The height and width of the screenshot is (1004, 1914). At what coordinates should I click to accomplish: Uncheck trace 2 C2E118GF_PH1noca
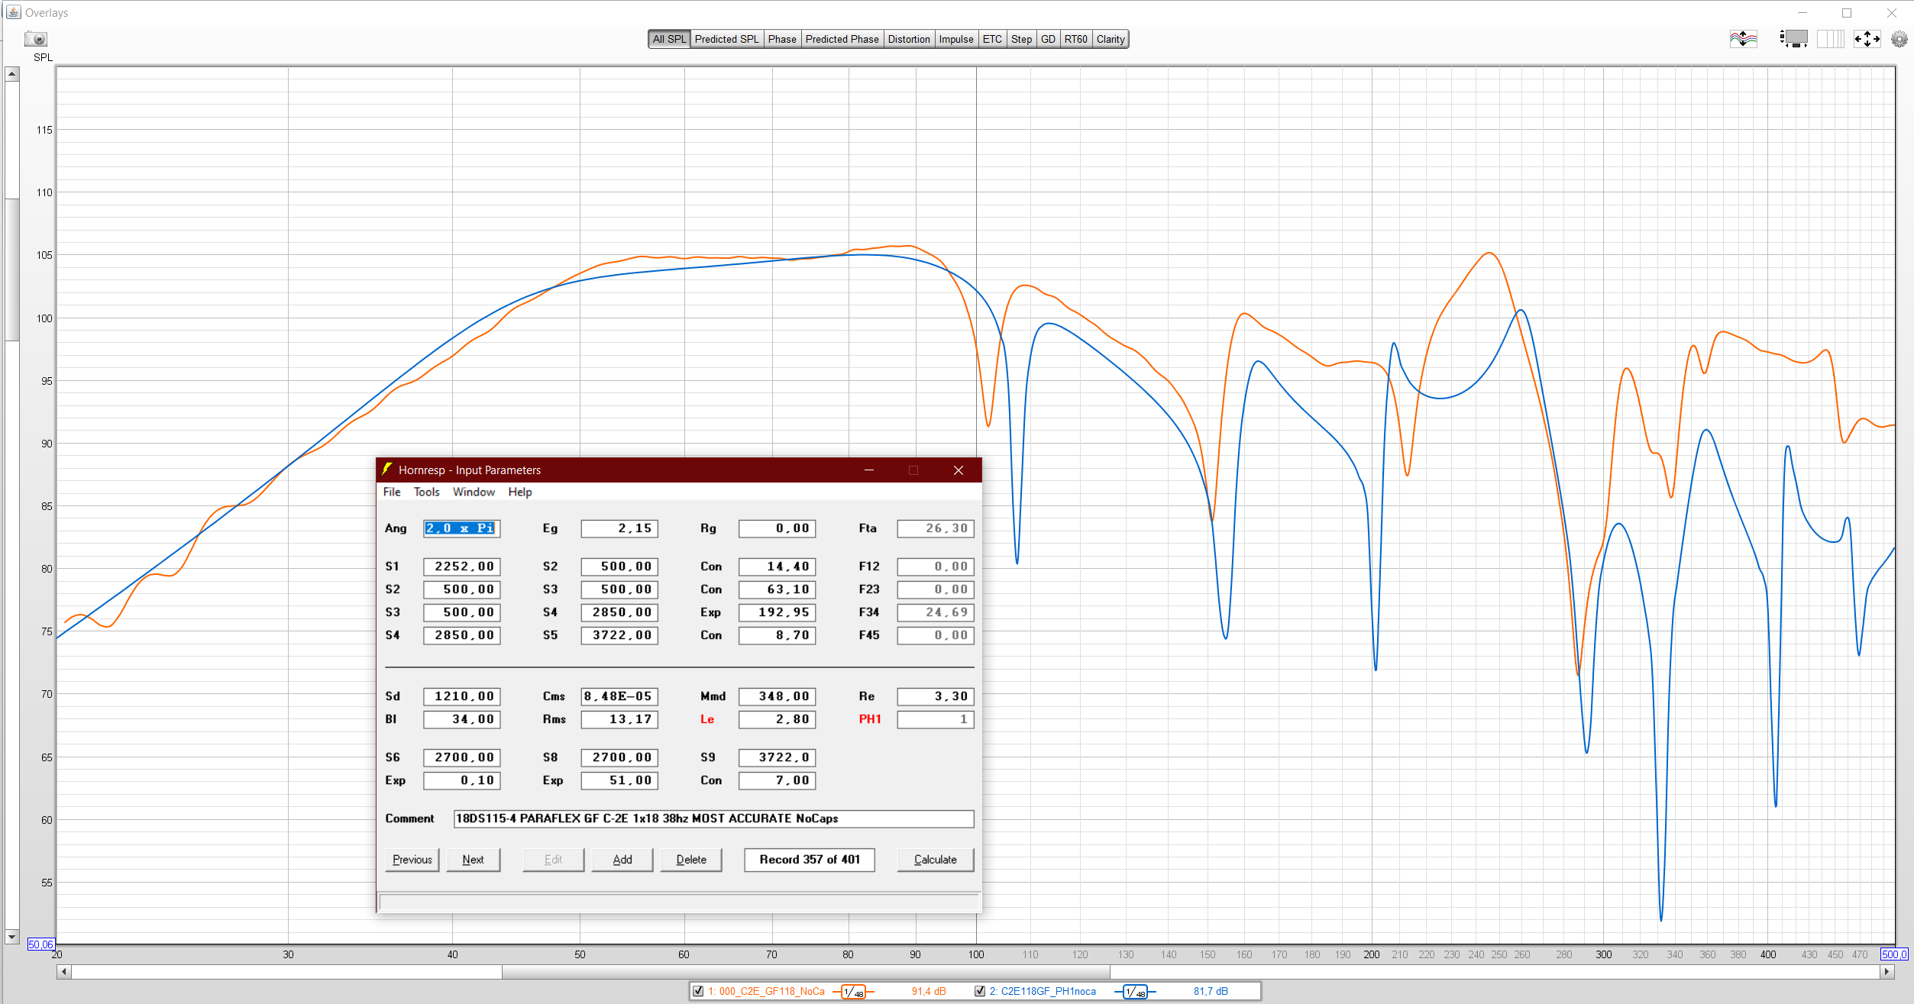[979, 991]
